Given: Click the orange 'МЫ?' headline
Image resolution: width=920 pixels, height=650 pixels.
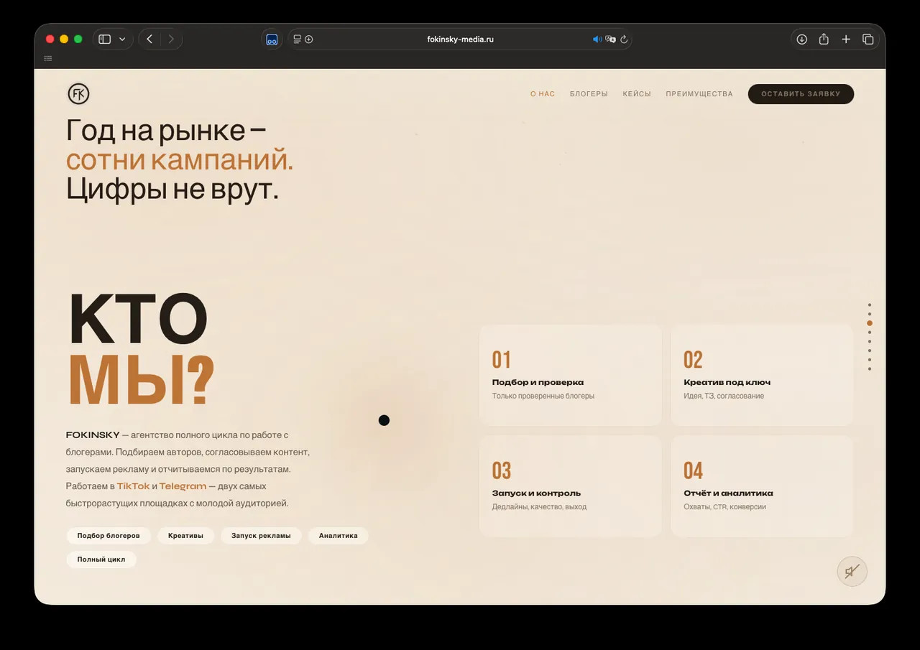Looking at the screenshot, I should 141,381.
